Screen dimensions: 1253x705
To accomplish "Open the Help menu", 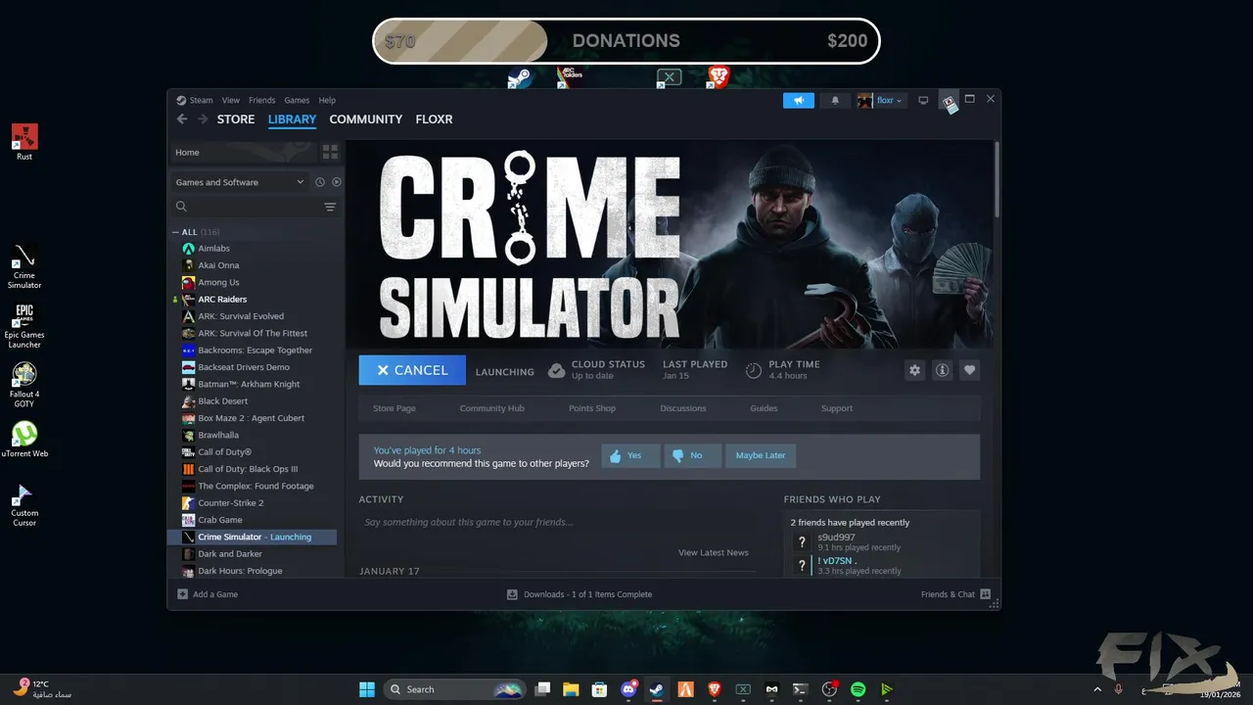I will pyautogui.click(x=327, y=100).
